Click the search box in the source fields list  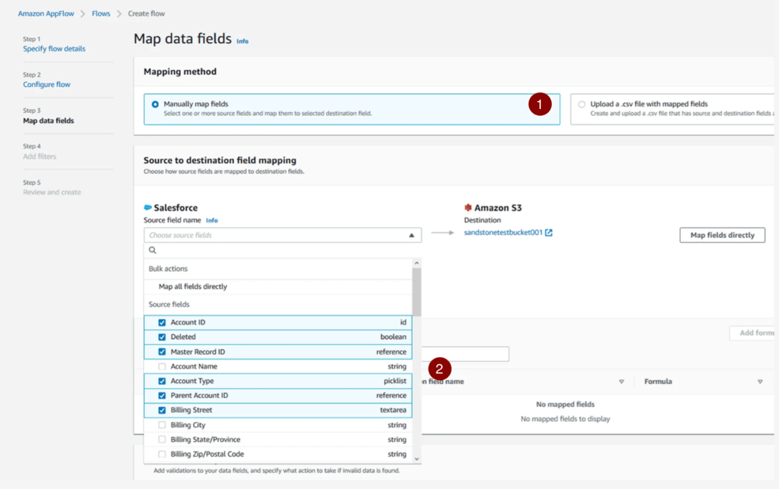pos(282,250)
